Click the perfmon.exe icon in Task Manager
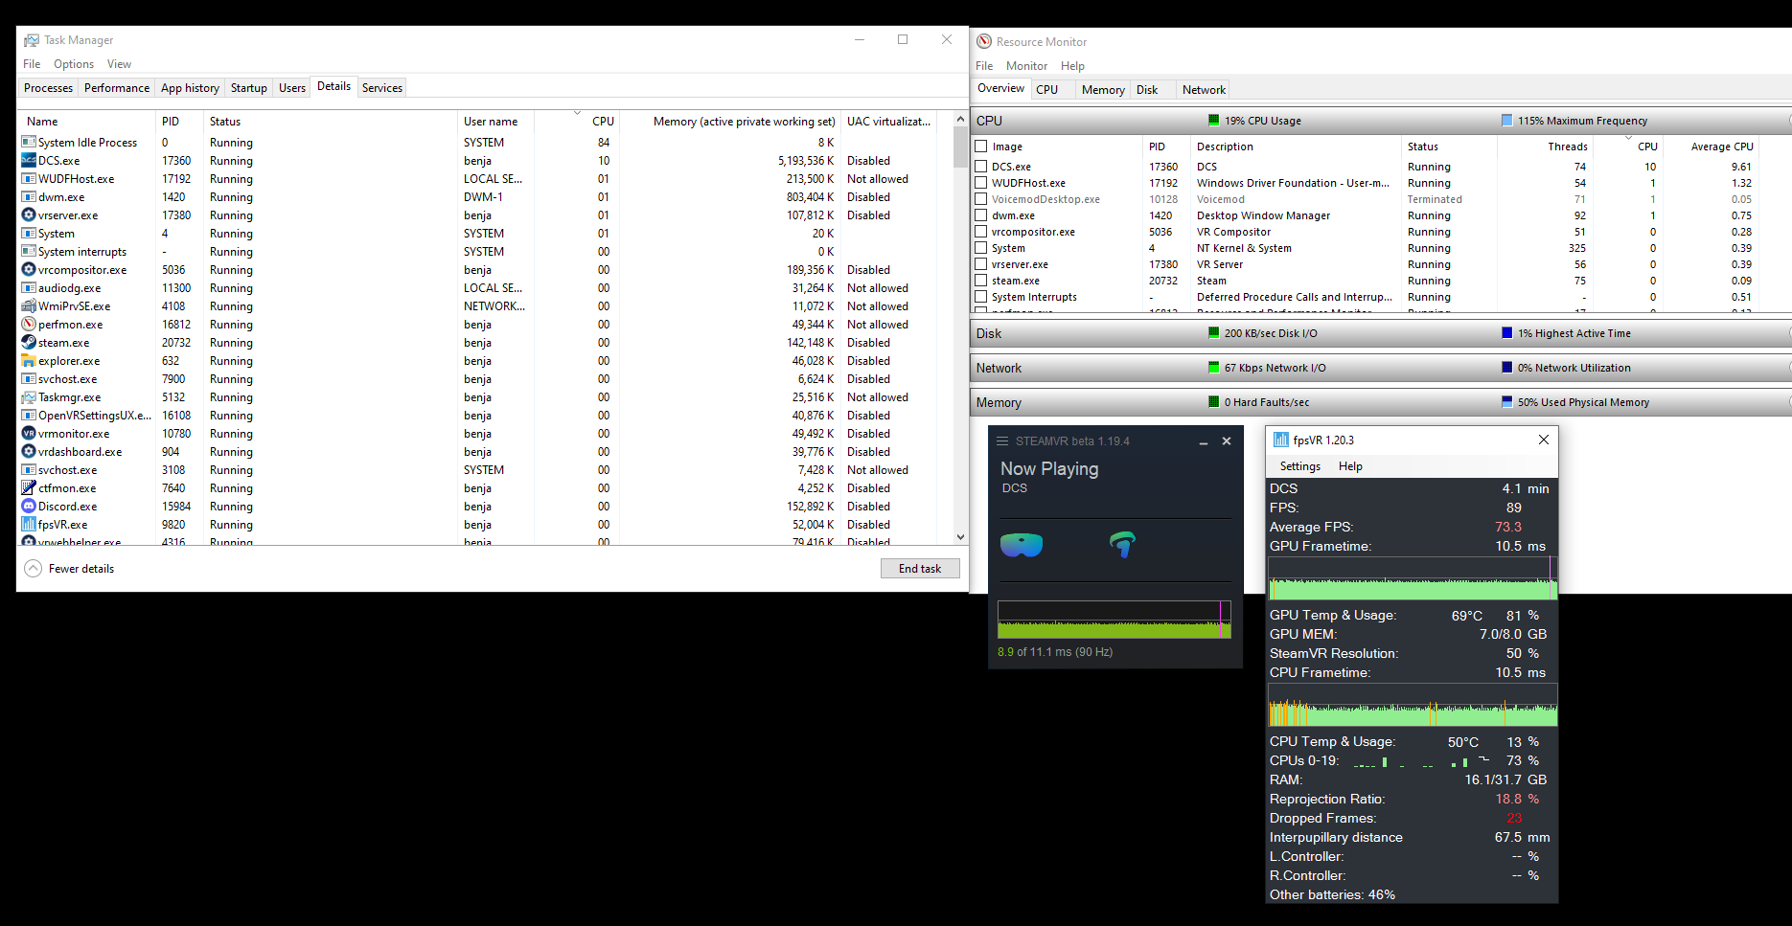Image resolution: width=1792 pixels, height=926 pixels. 29,325
